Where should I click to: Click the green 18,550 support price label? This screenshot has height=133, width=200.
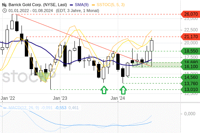coord(190,51)
